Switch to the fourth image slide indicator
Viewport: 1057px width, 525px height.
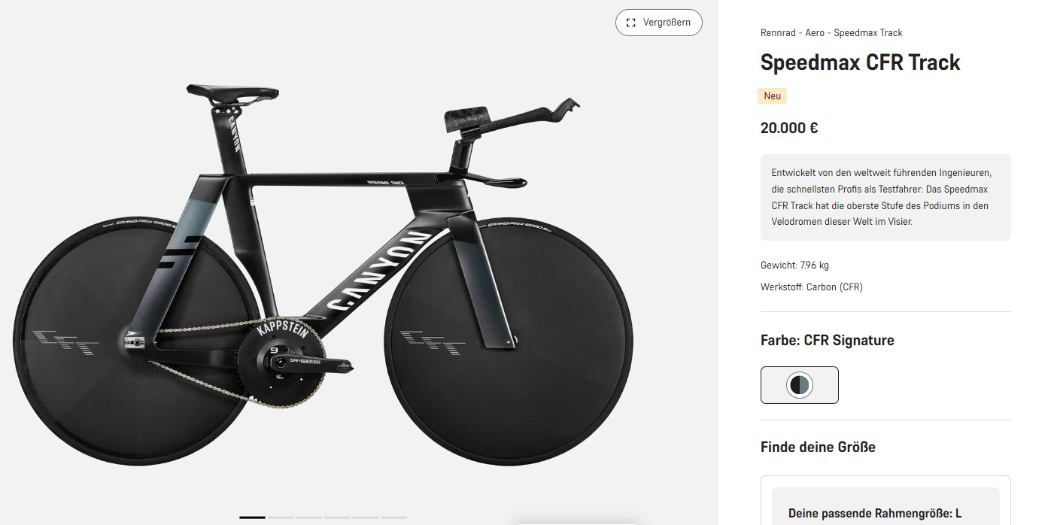(337, 517)
